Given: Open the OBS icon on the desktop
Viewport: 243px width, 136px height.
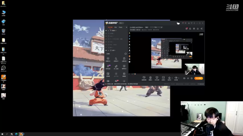Looking at the screenshot, I should pyautogui.click(x=3, y=69).
